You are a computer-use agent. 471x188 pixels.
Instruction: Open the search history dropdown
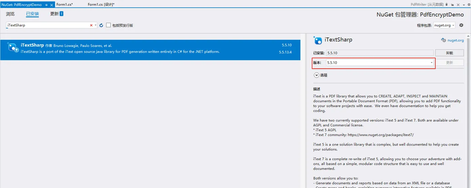[96, 25]
